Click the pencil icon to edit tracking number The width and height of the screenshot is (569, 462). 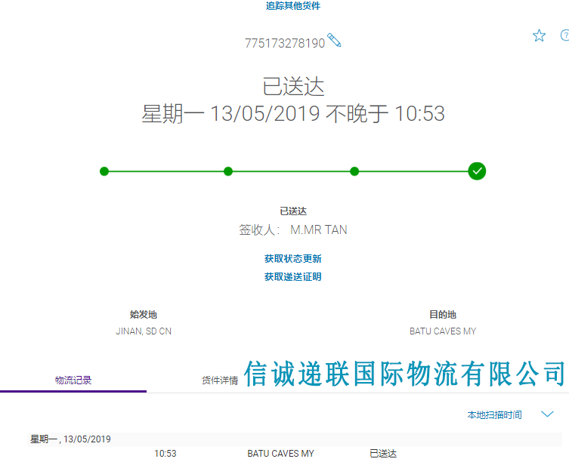[334, 41]
